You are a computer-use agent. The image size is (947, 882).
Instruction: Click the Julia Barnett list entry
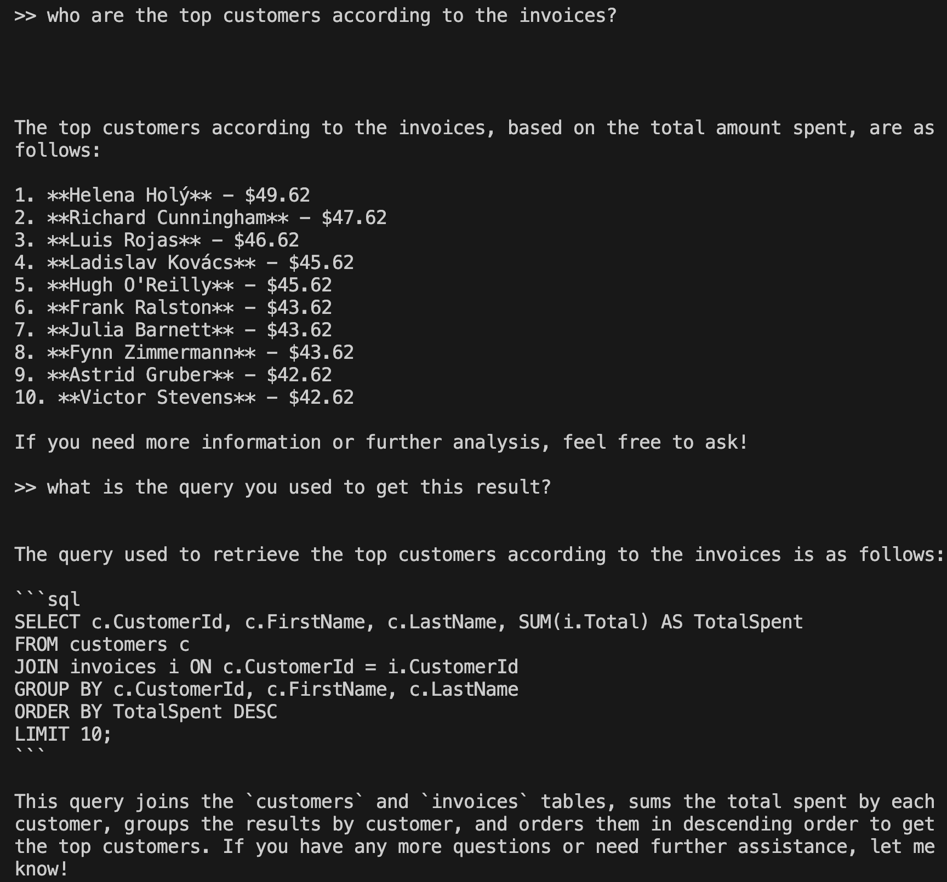point(140,330)
